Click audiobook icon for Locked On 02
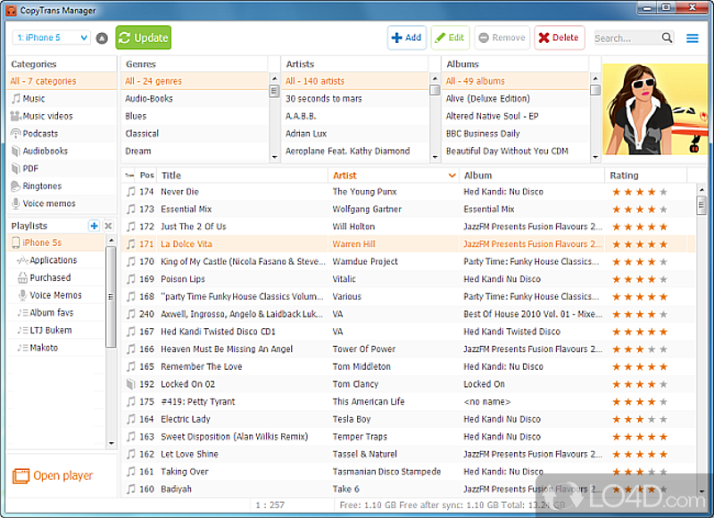714x518 pixels. 131,384
